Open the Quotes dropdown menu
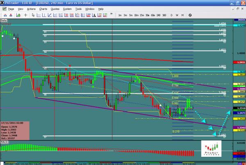The height and width of the screenshot is (165, 246). (55, 9)
